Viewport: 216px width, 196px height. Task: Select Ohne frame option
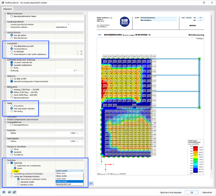(x=12, y=149)
